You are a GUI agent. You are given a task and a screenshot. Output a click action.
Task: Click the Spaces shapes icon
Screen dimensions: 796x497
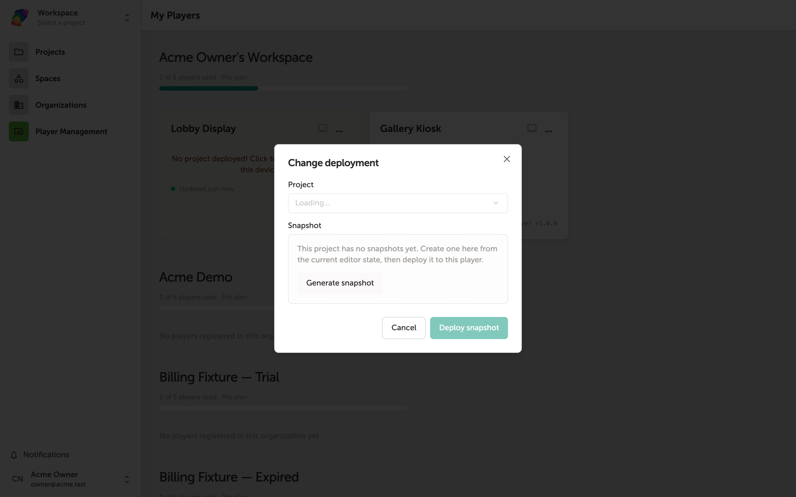click(x=19, y=79)
